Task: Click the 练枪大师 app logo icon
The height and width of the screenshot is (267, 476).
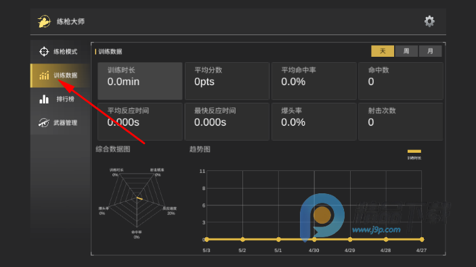Action: (44, 22)
